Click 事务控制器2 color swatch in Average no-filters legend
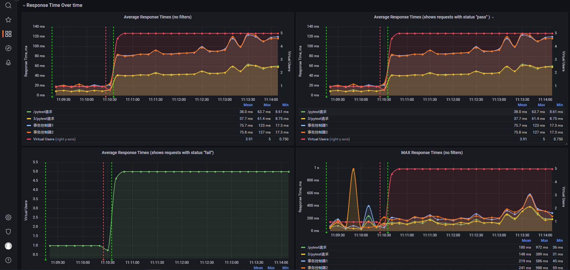Image resolution: width=570 pixels, height=270 pixels. (x=29, y=132)
